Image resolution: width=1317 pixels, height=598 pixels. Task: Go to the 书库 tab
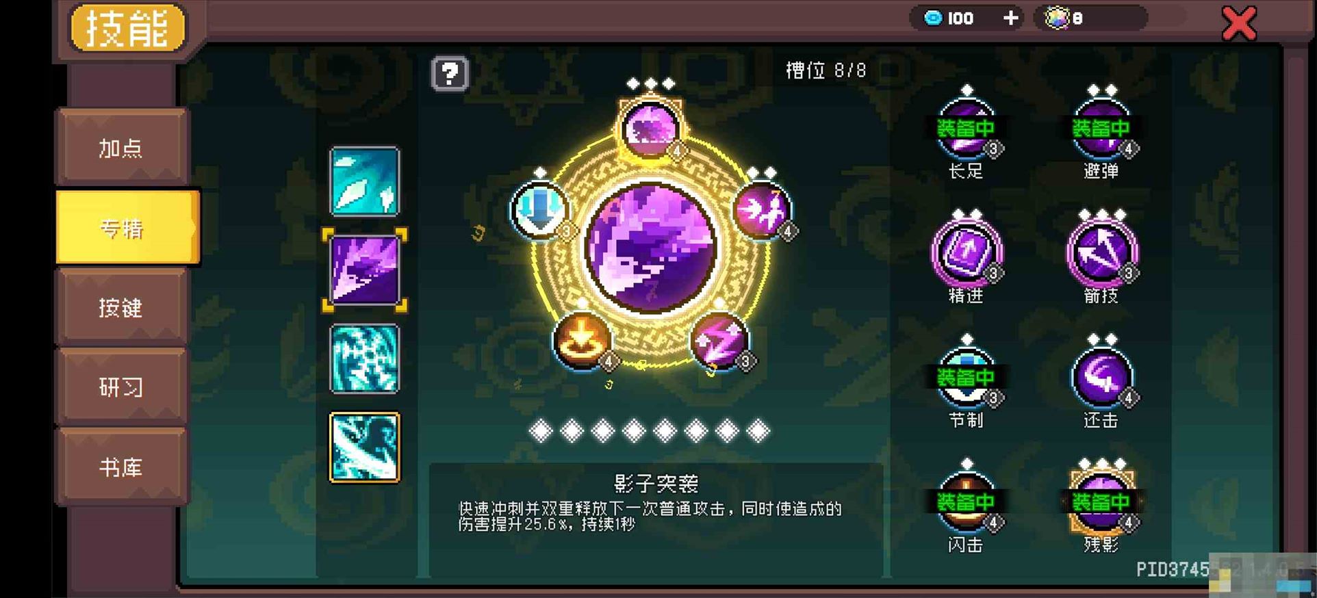click(x=121, y=467)
